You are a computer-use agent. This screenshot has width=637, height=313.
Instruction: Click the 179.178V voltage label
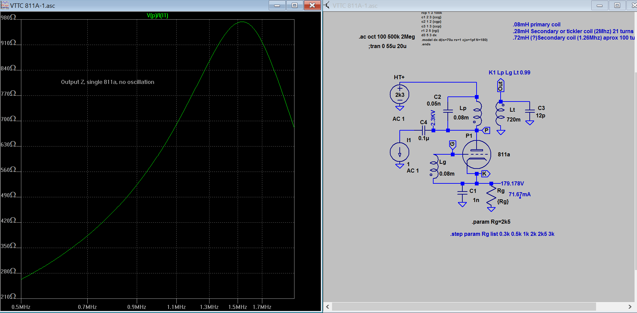(512, 183)
